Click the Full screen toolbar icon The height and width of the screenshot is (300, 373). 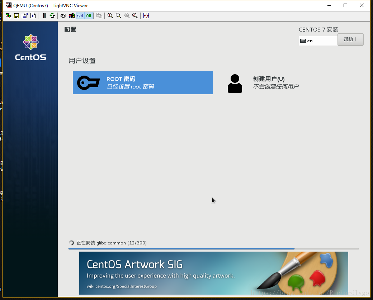[x=146, y=16]
